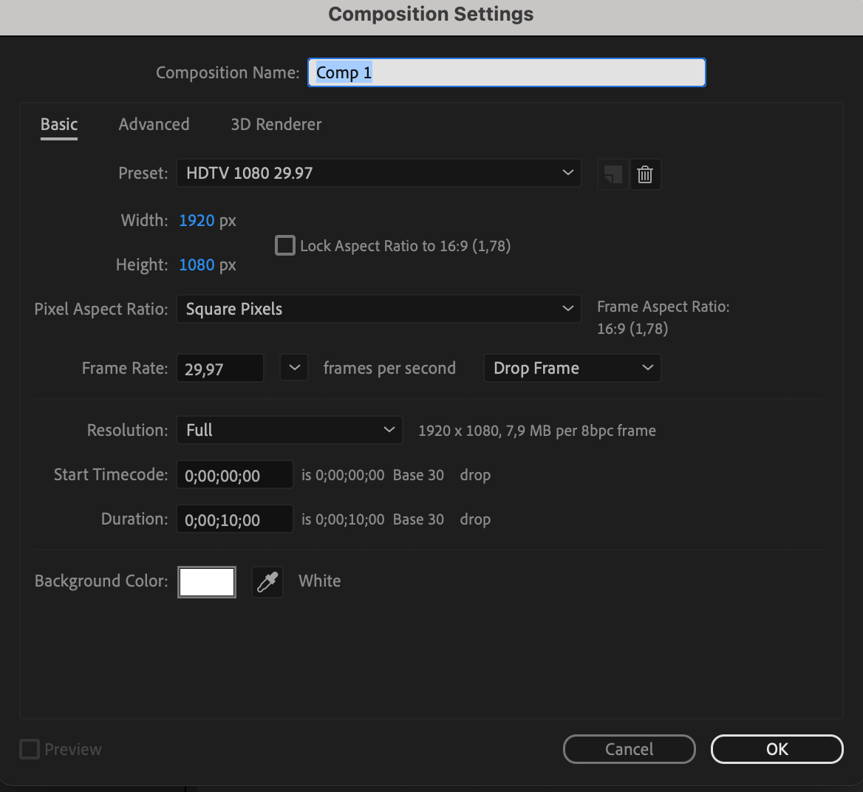863x792 pixels.
Task: Pick background color with eyedropper icon
Action: (267, 581)
